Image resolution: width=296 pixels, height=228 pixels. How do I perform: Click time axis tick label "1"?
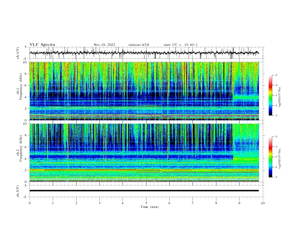tap(53, 203)
